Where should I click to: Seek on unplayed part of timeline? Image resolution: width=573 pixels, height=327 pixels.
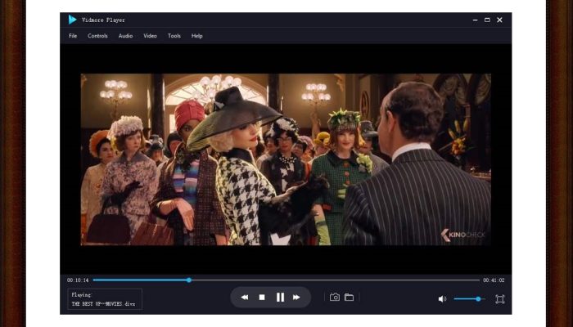click(334, 280)
